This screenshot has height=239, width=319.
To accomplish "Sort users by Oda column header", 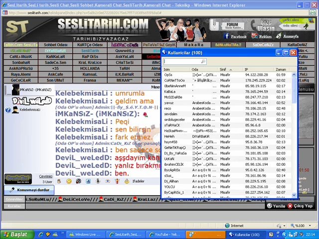I will point(204,69).
